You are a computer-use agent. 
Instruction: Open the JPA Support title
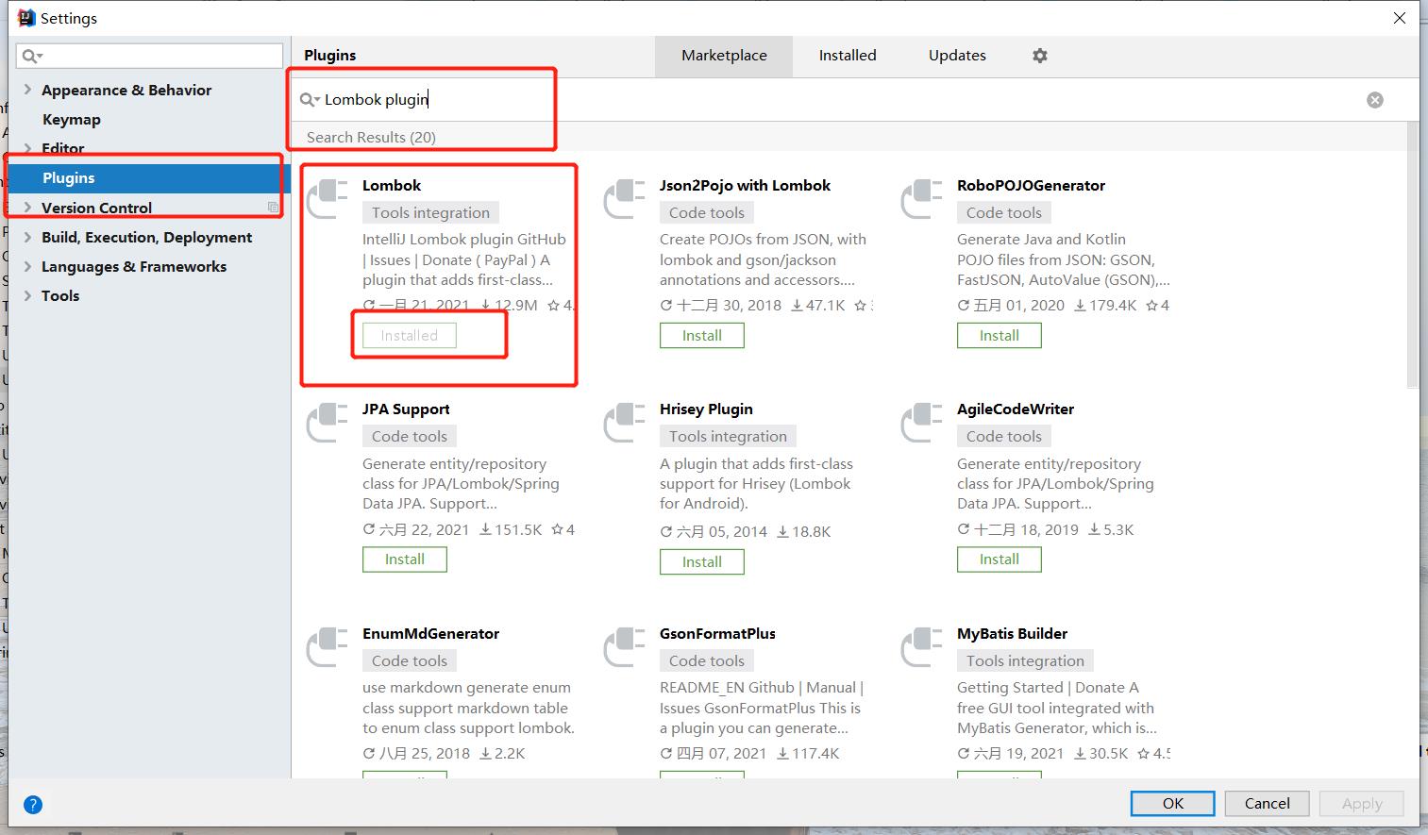(406, 409)
